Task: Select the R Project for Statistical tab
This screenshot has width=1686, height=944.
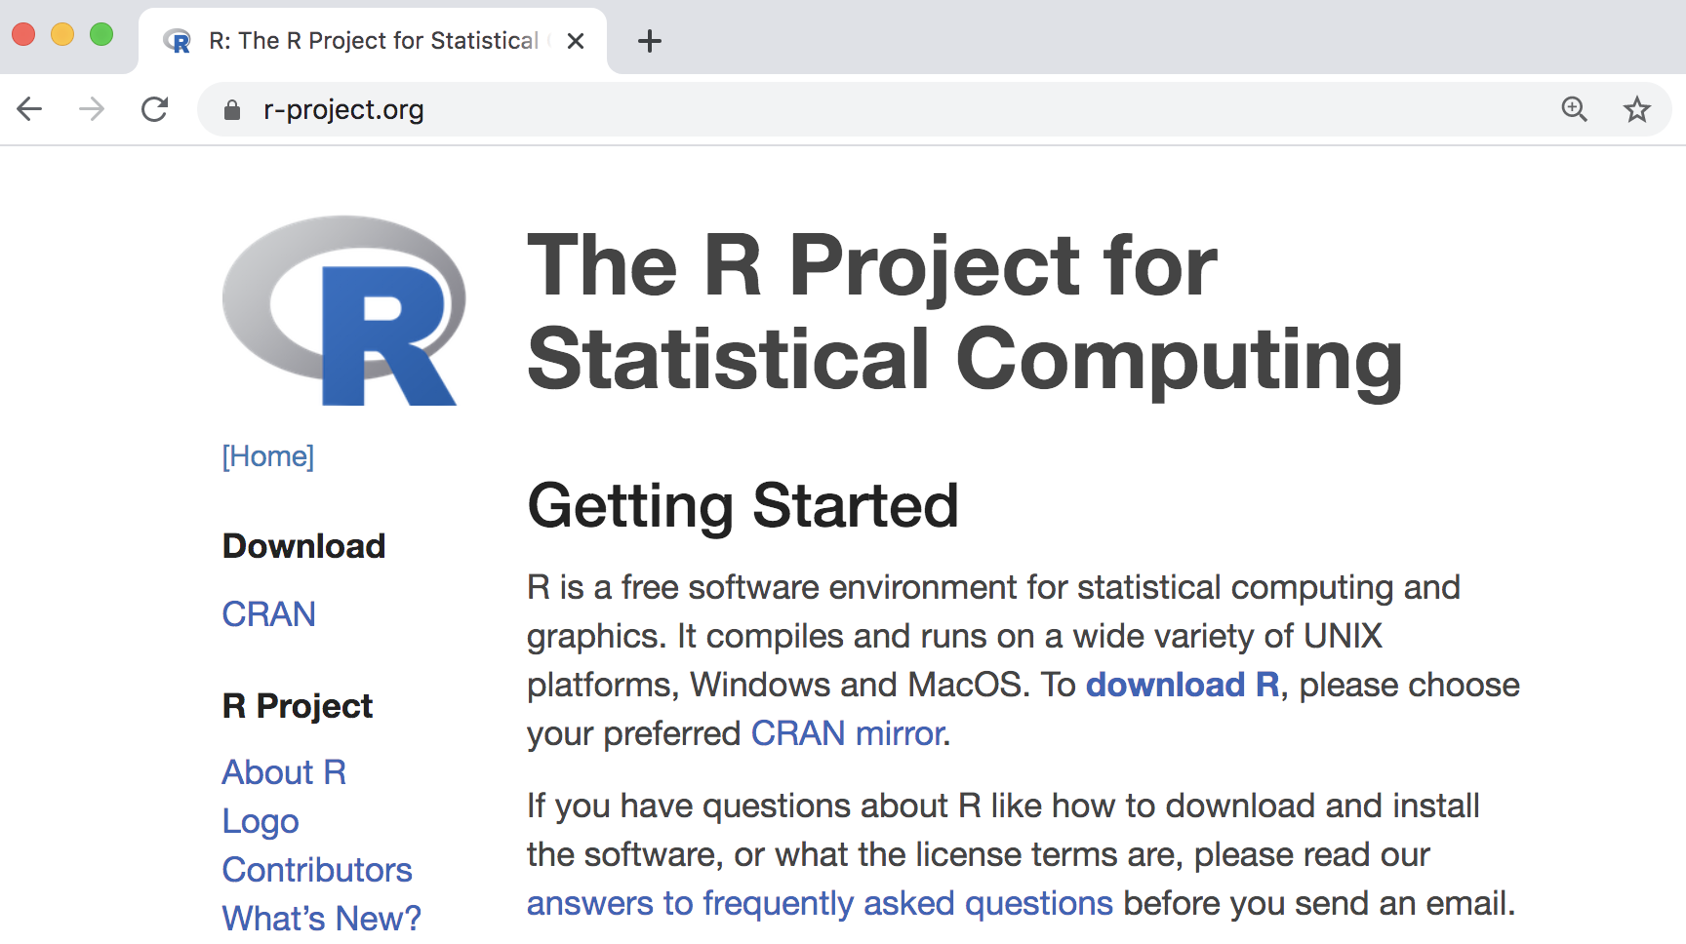Action: (x=373, y=41)
